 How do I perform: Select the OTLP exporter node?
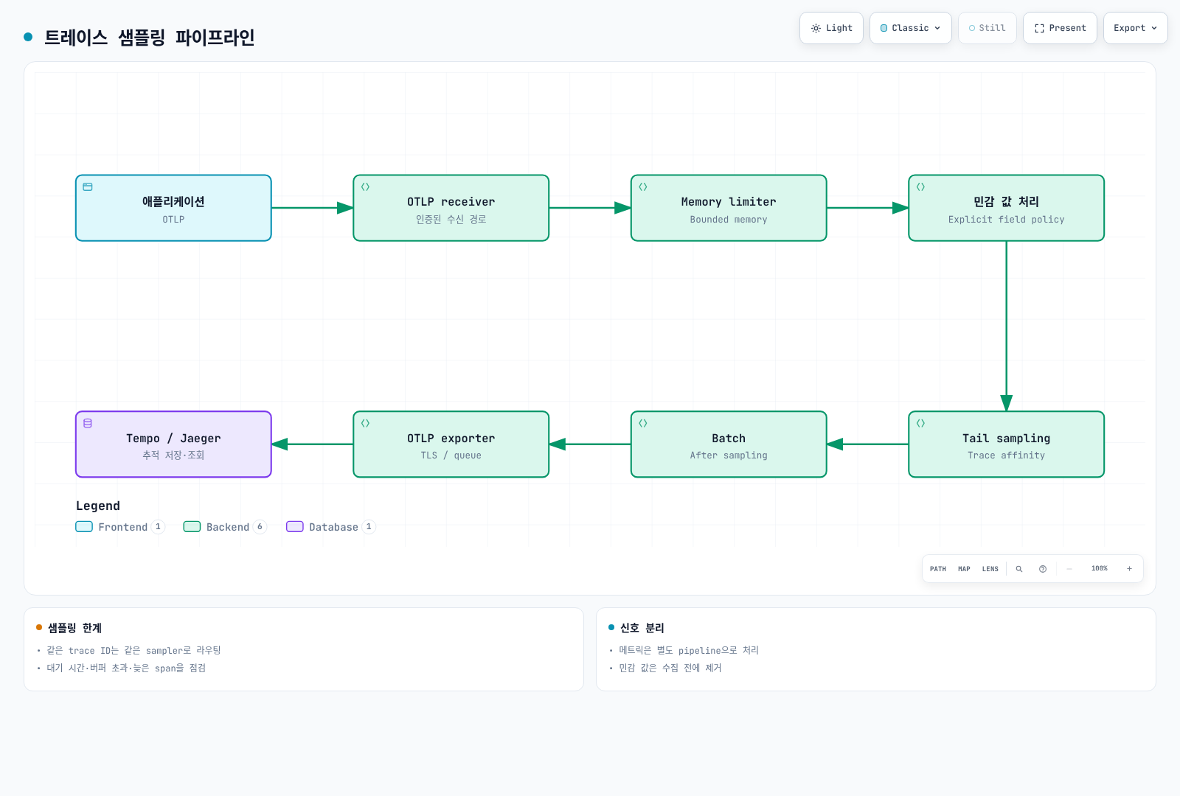point(451,444)
